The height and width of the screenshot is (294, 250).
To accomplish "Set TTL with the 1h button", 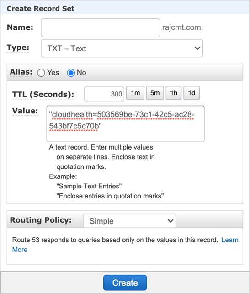I will [174, 93].
